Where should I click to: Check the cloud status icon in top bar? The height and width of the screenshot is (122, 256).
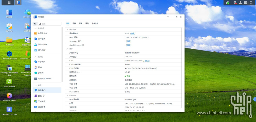click(x=227, y=3)
